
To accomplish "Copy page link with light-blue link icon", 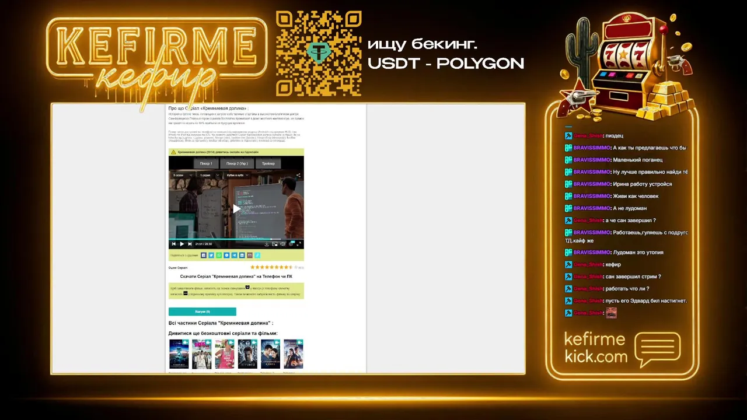I will (257, 256).
